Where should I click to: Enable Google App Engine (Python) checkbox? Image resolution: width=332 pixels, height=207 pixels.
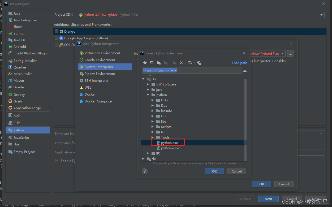click(x=57, y=38)
